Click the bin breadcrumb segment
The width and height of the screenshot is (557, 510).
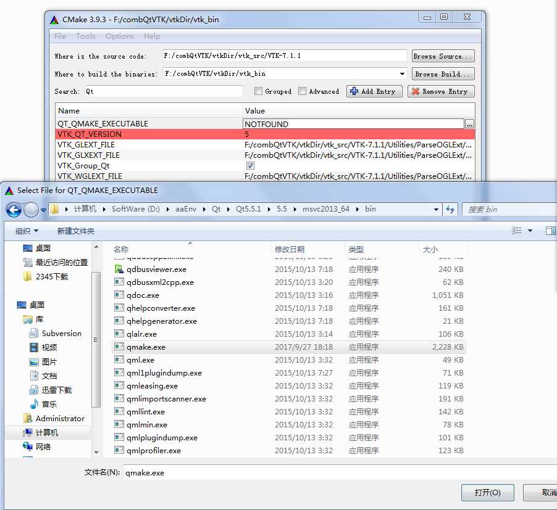(370, 209)
